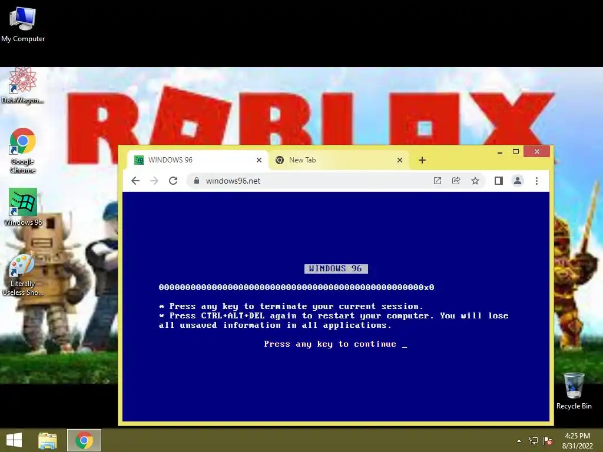The image size is (603, 452).
Task: Go back with Chrome's back arrow
Action: coord(135,181)
